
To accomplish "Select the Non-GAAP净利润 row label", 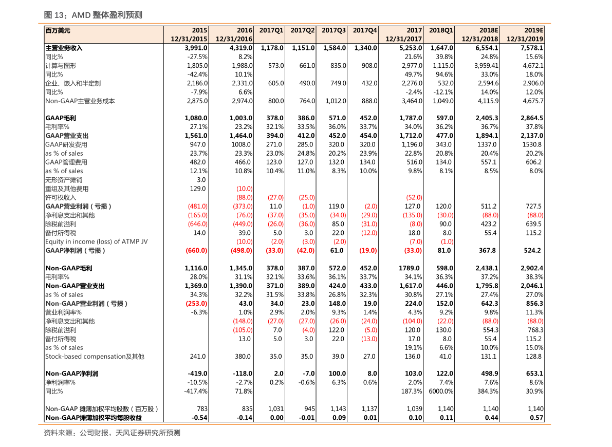I will (x=72, y=374).
